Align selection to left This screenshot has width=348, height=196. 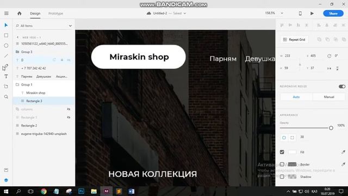tap(319, 25)
